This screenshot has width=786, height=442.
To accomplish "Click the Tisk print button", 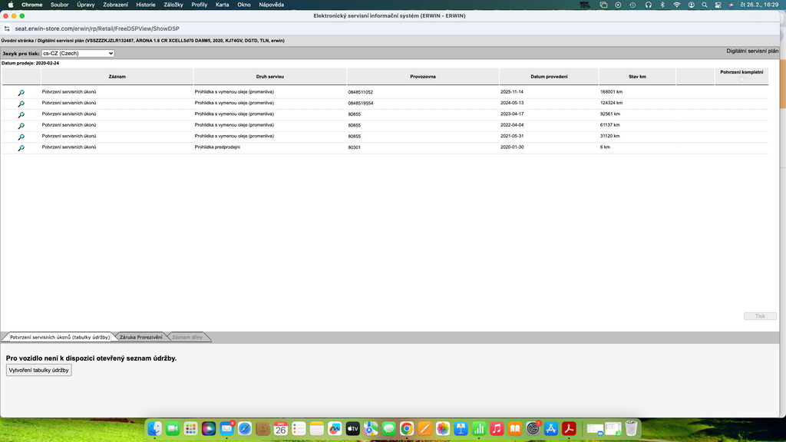I will [x=760, y=316].
